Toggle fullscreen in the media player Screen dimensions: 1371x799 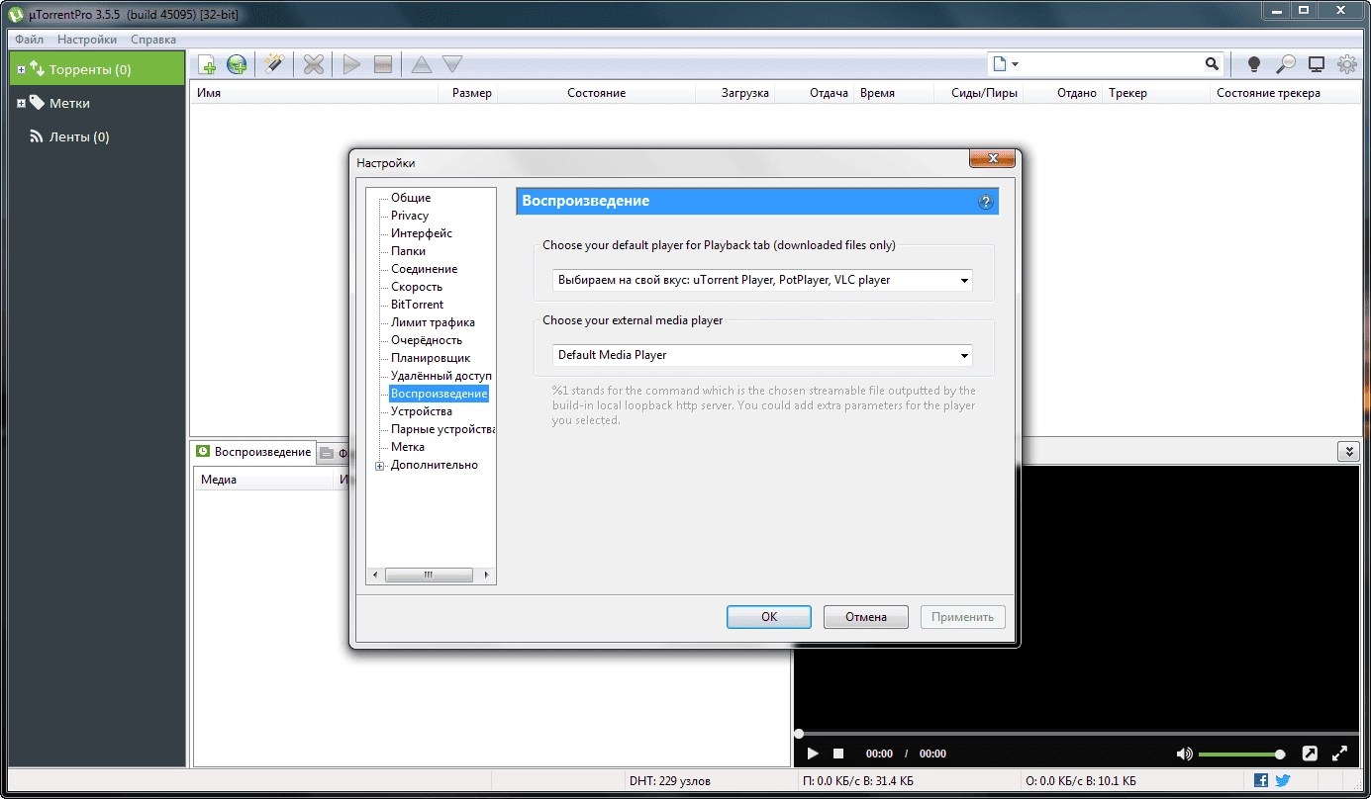pos(1340,754)
